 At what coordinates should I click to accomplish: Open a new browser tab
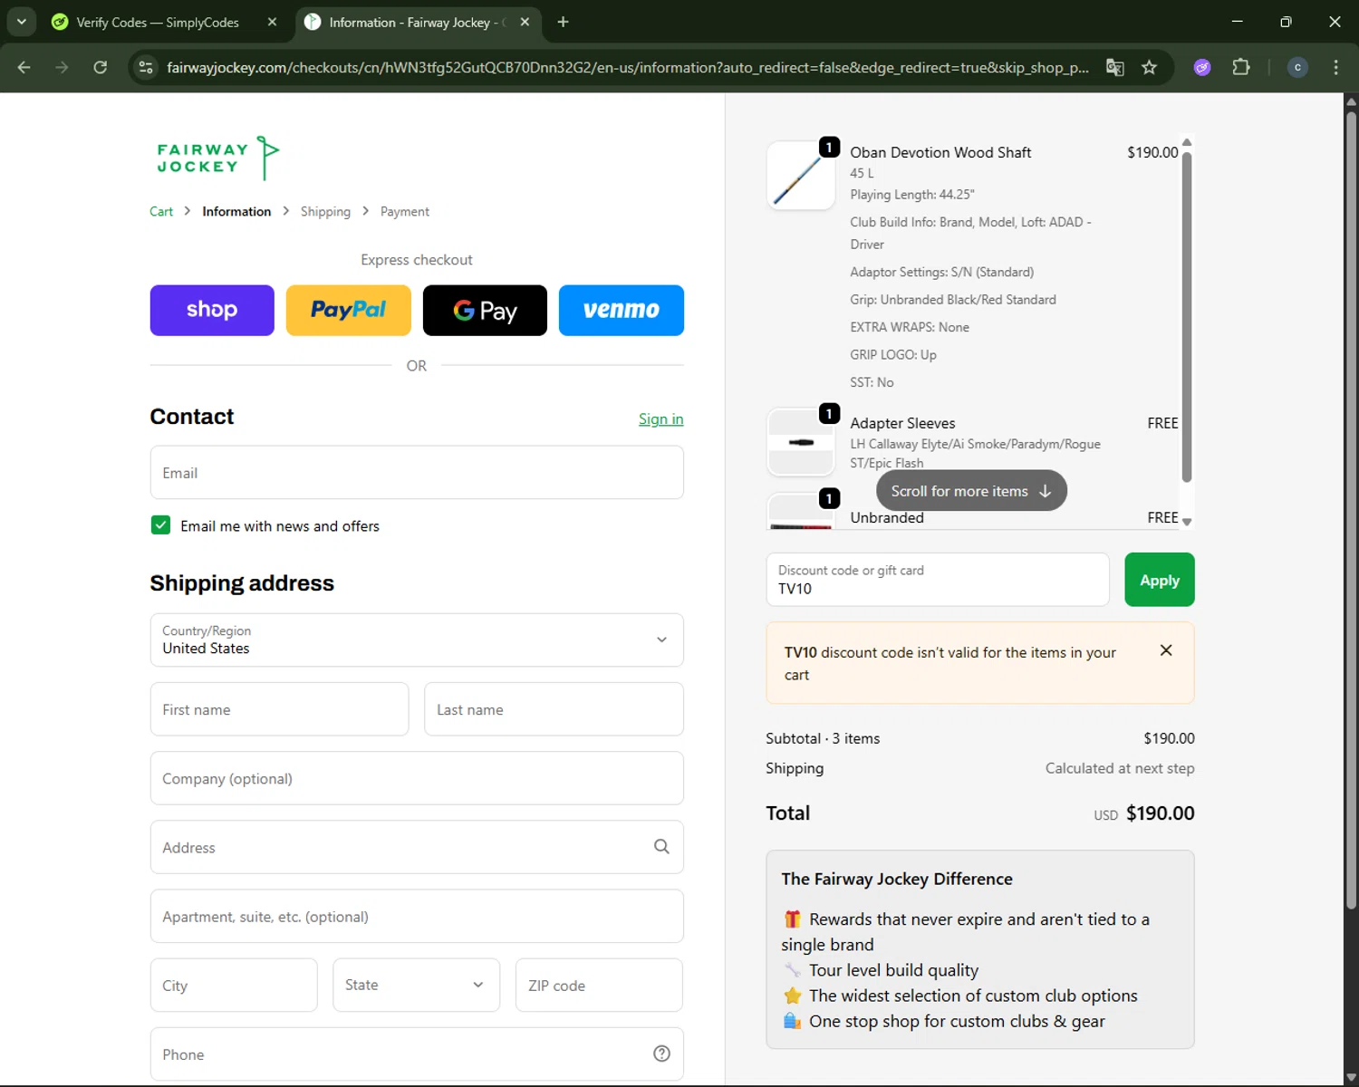563,22
